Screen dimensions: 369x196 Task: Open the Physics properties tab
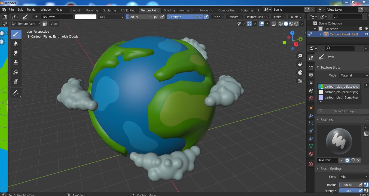click(311, 131)
